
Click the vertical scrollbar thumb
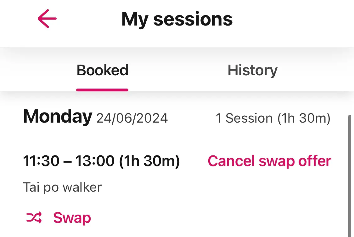coord(350,176)
